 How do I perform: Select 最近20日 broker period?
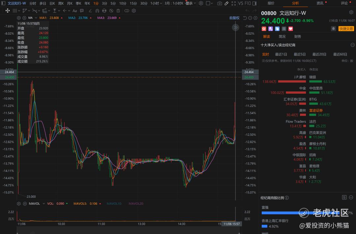pyautogui.click(x=319, y=54)
